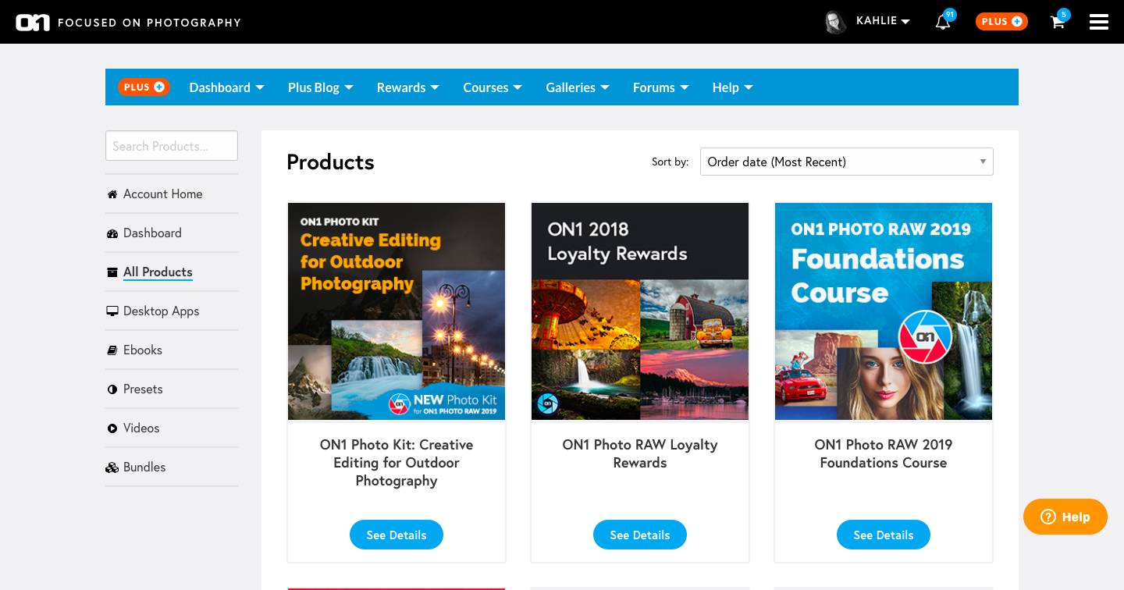1124x590 pixels.
Task: Open the hamburger menu icon
Action: [x=1099, y=22]
